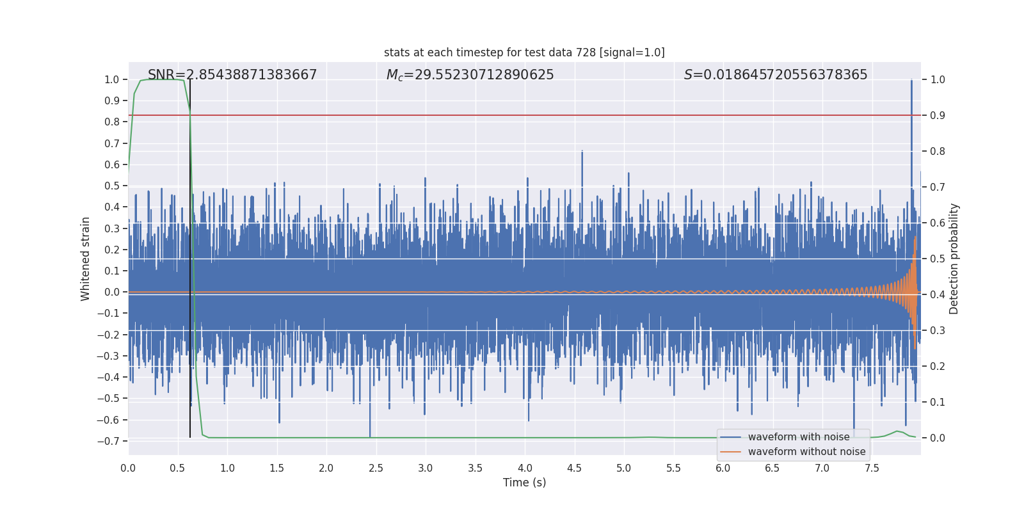Click the x-axis tick label 4.0

click(525, 468)
